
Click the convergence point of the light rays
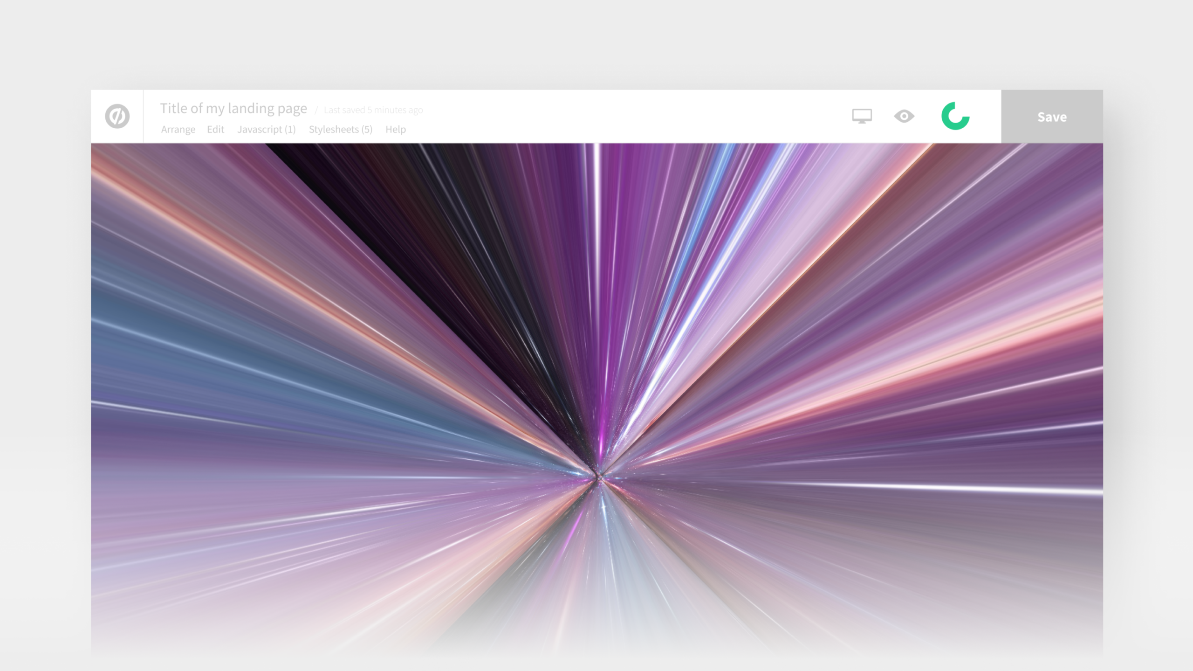click(x=598, y=477)
